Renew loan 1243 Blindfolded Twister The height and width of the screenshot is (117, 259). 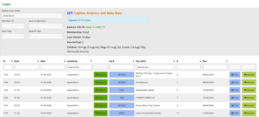[x=249, y=90]
